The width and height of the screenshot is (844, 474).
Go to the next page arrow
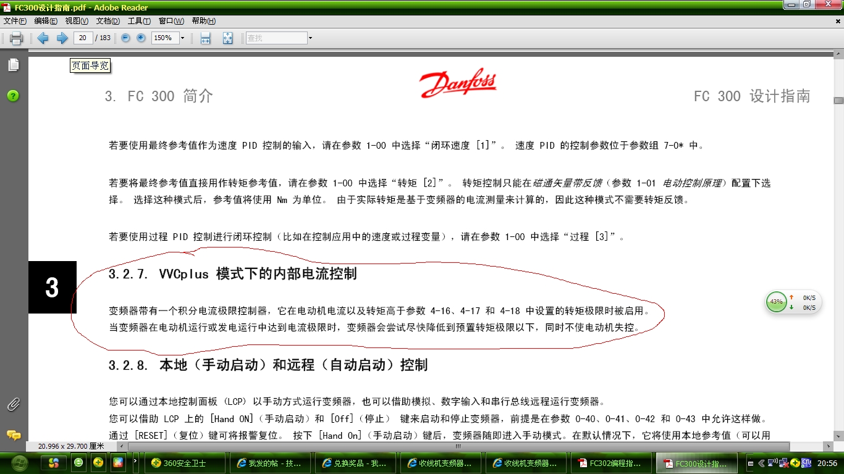[x=62, y=38]
